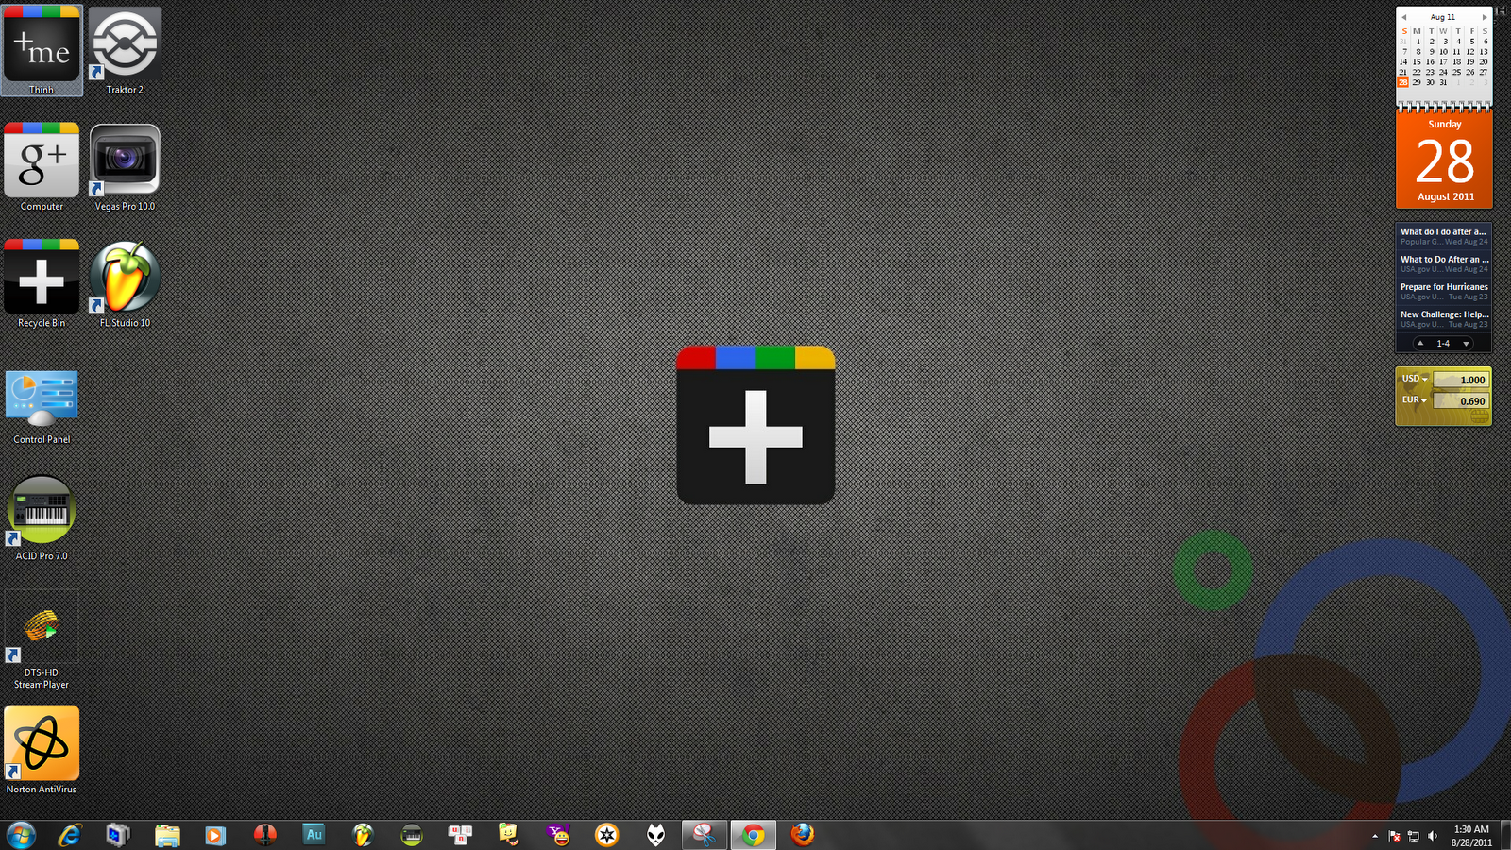This screenshot has height=850, width=1511.
Task: Go to next month in calendar gadget
Action: tap(1484, 17)
